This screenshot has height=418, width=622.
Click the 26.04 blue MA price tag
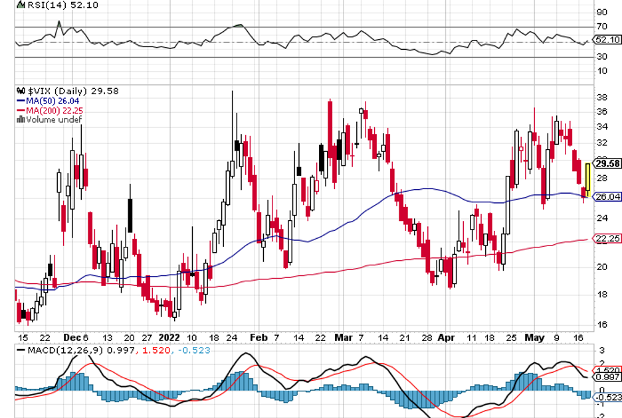607,196
